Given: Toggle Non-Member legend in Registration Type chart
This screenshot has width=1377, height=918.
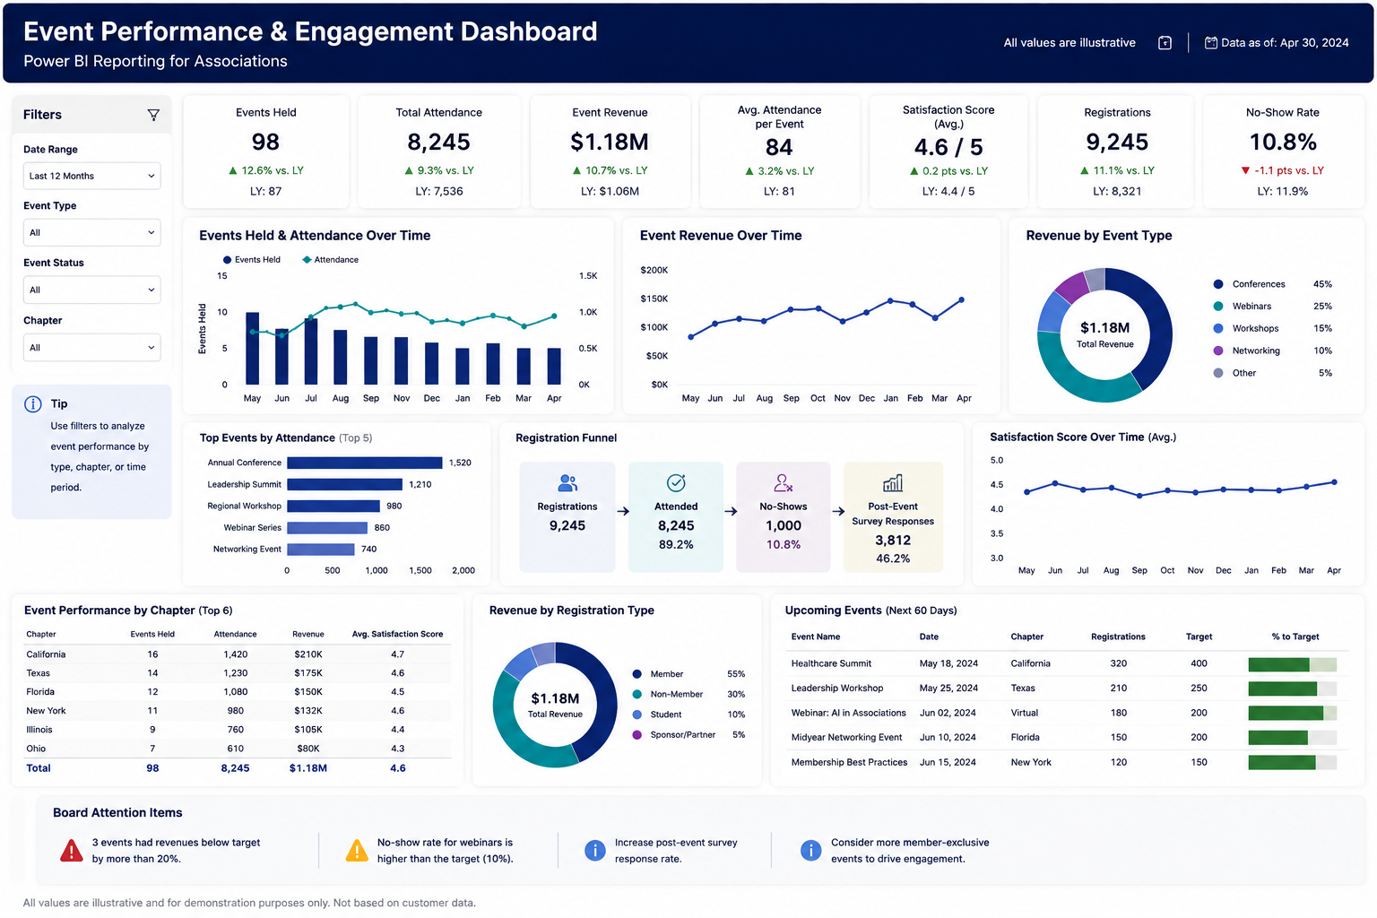Looking at the screenshot, I should pos(668,694).
